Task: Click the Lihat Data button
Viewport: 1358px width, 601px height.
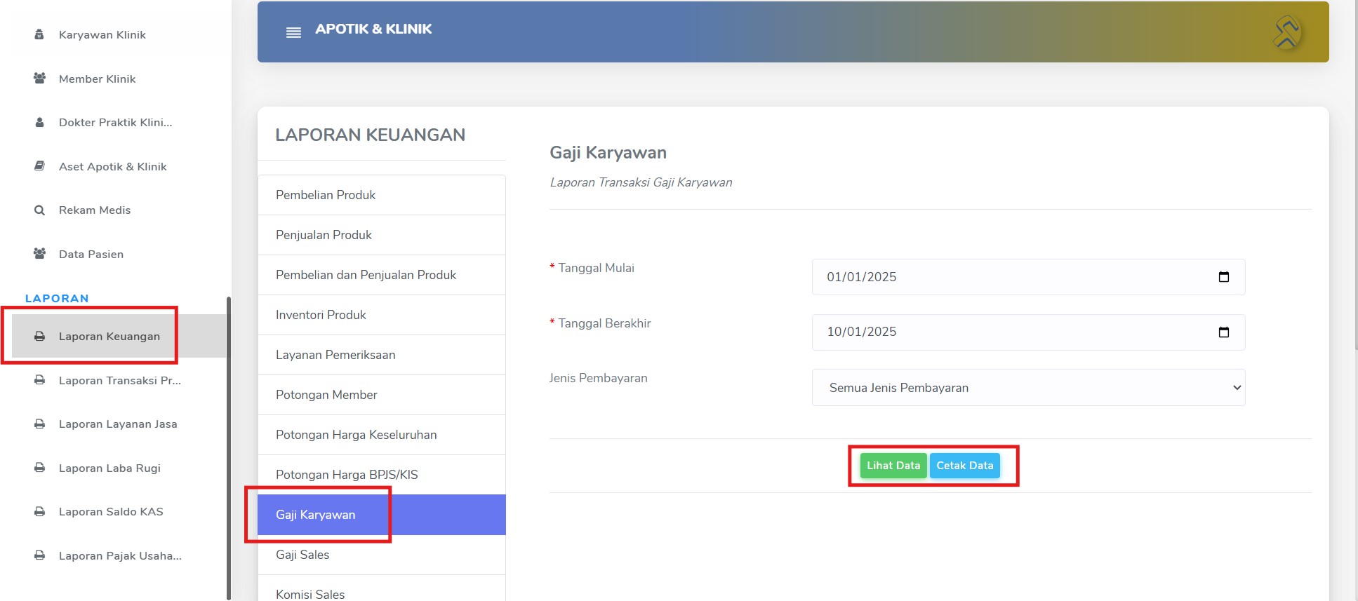Action: [x=893, y=466]
